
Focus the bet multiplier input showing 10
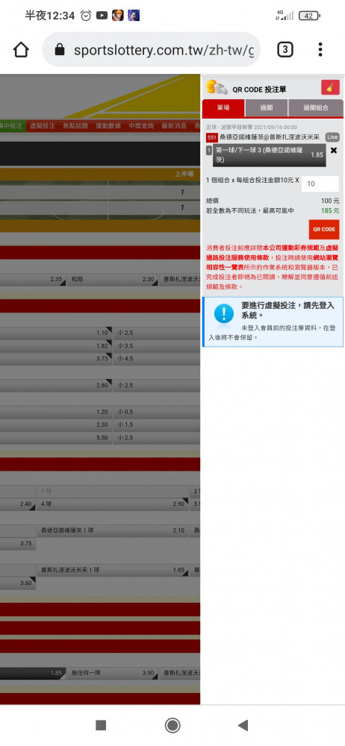pyautogui.click(x=320, y=184)
